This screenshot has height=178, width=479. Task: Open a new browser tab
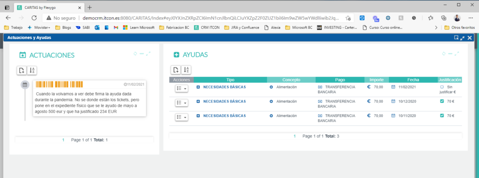pos(89,7)
